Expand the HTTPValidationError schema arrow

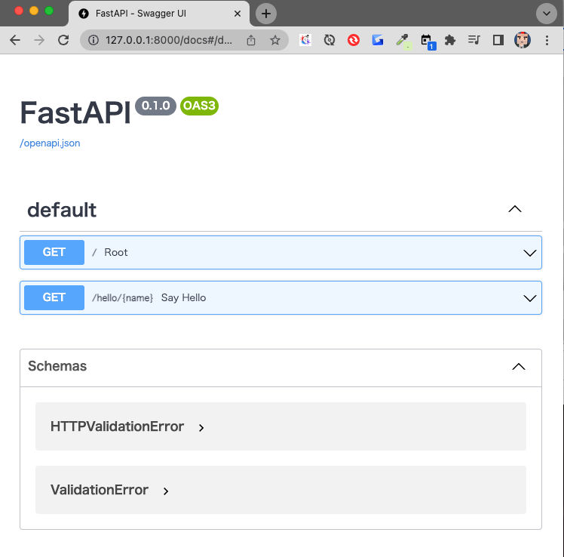point(201,428)
